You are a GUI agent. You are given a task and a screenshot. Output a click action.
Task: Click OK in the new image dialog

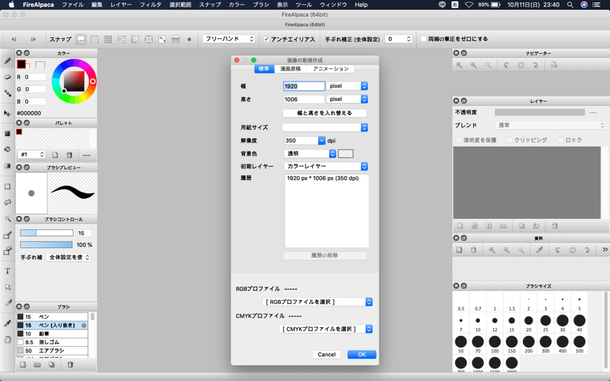coord(362,355)
